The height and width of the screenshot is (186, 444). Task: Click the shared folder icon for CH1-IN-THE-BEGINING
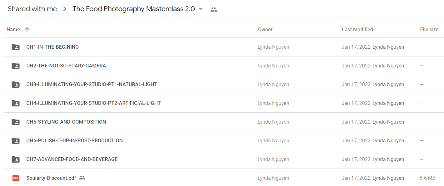tap(16, 47)
